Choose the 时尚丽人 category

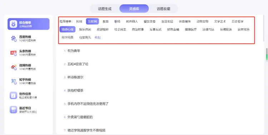tap(132, 21)
